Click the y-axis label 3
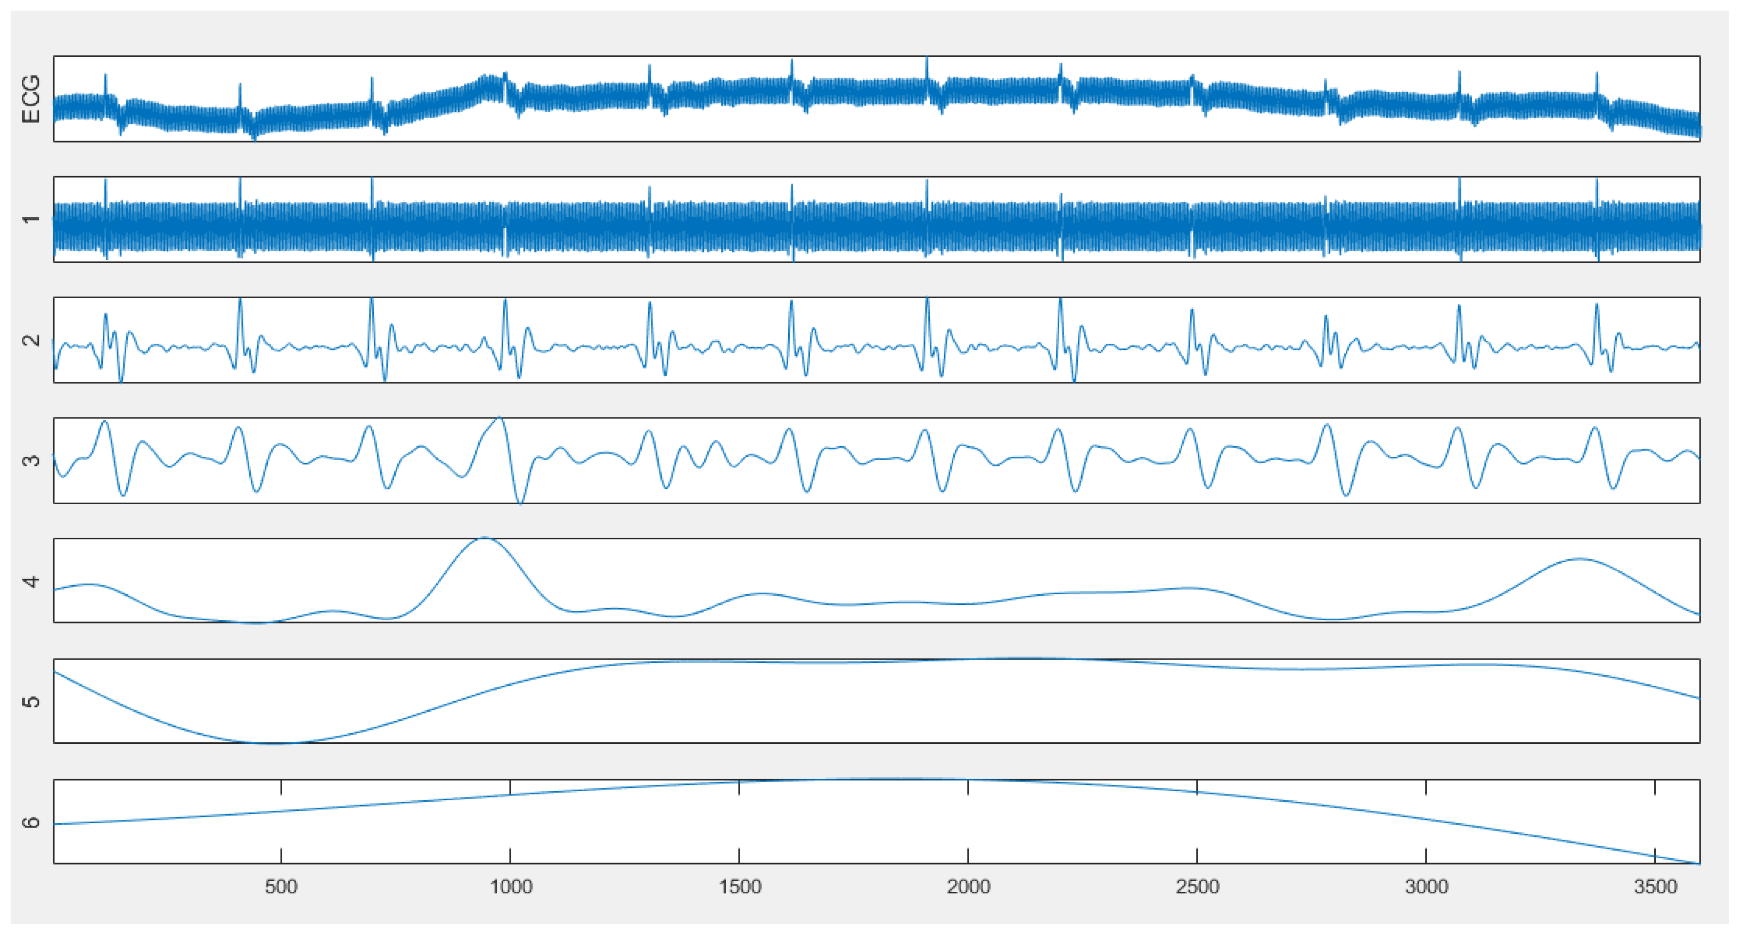The height and width of the screenshot is (936, 1742). 30,461
